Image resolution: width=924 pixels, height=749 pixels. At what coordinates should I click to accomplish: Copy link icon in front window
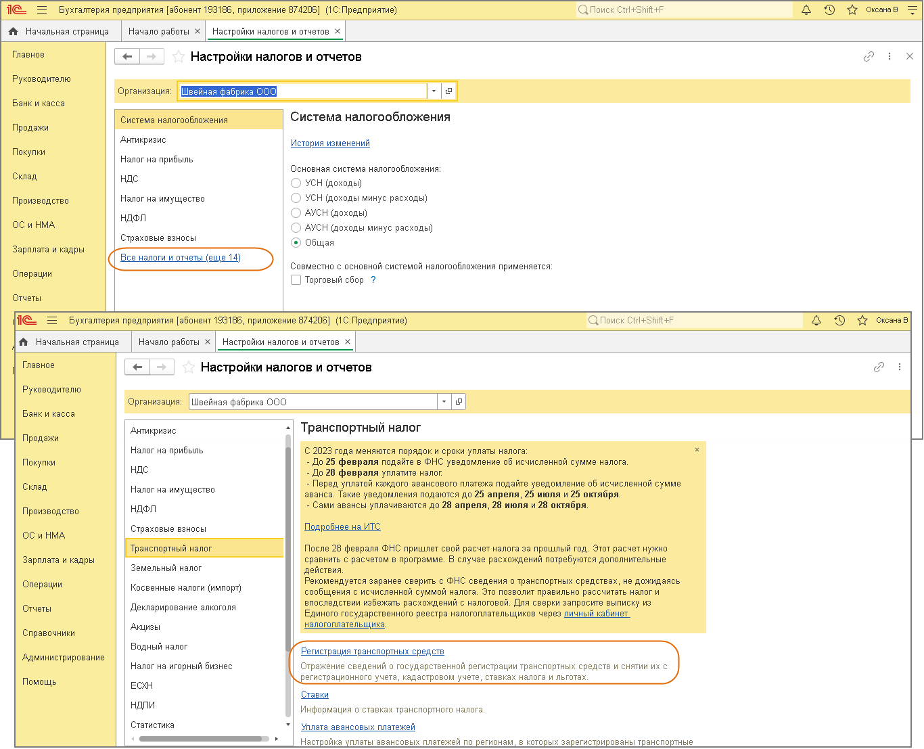coord(879,367)
